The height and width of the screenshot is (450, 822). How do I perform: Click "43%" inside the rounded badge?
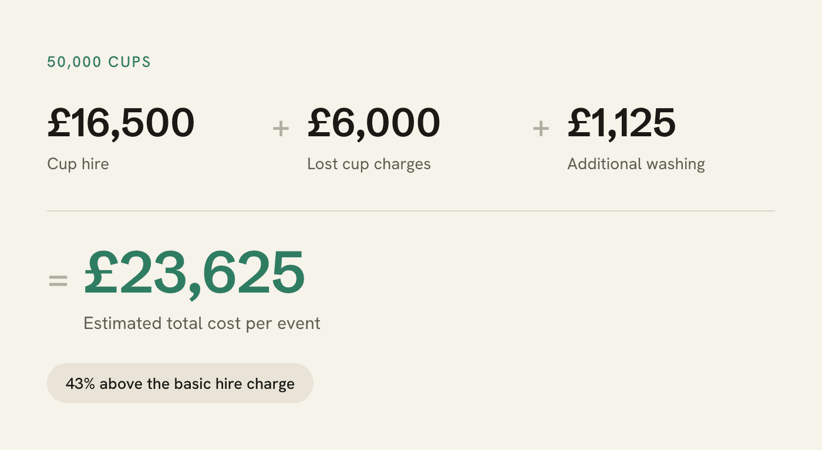point(80,384)
